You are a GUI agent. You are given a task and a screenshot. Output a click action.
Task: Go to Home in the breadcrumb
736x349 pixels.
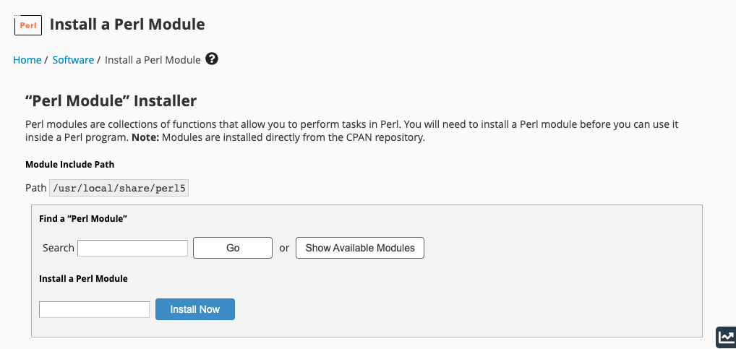tap(27, 60)
